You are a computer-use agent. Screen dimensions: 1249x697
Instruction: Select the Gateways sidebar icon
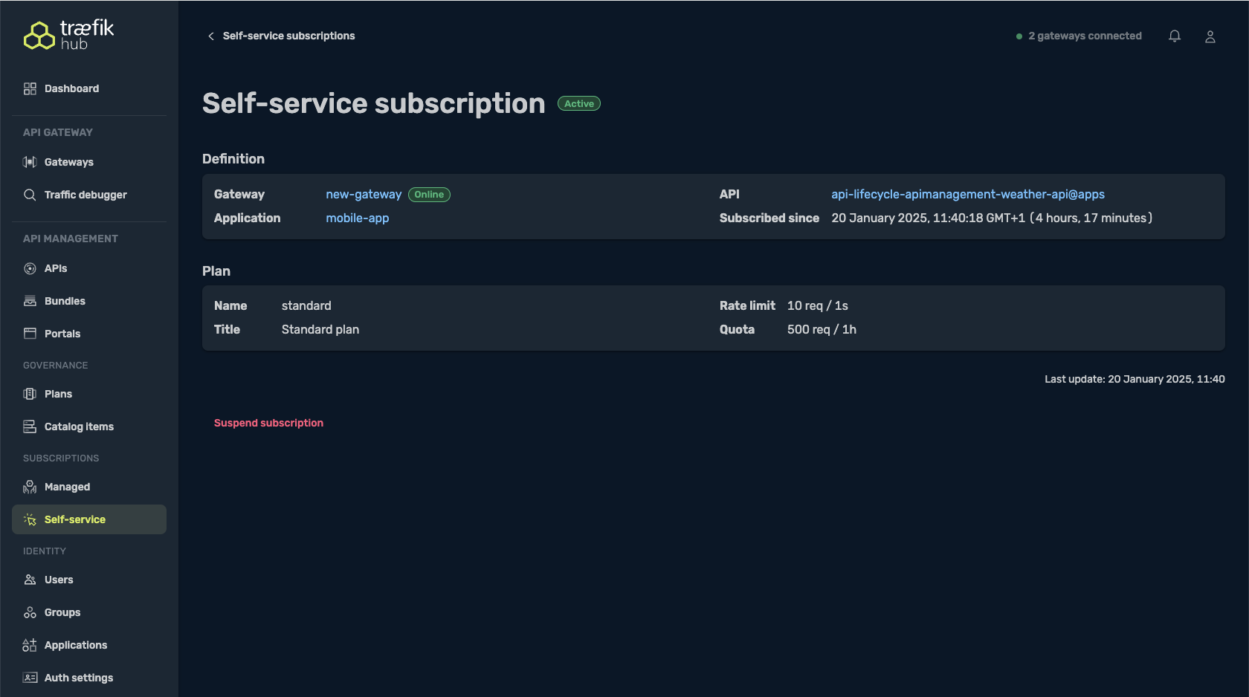30,162
